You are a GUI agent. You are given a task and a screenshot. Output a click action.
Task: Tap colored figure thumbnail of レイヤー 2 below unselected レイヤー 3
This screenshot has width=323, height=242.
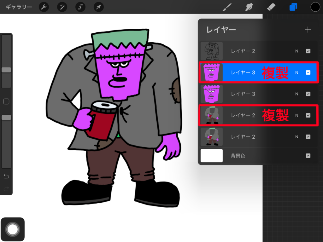pos(212,115)
